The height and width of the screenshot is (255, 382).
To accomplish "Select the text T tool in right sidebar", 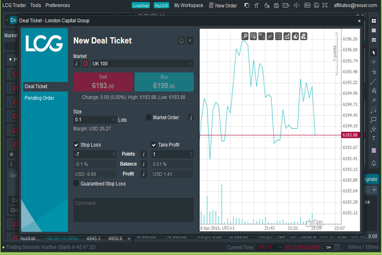I will (374, 138).
